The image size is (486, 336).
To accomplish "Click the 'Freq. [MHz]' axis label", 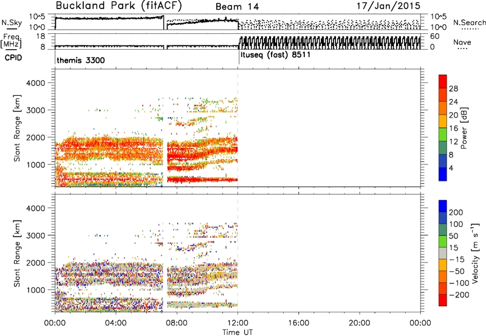I will 11,41.
